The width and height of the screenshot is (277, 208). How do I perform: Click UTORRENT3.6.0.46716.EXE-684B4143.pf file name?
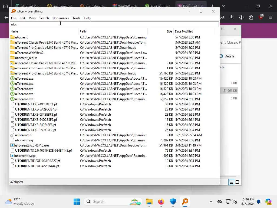(44, 151)
